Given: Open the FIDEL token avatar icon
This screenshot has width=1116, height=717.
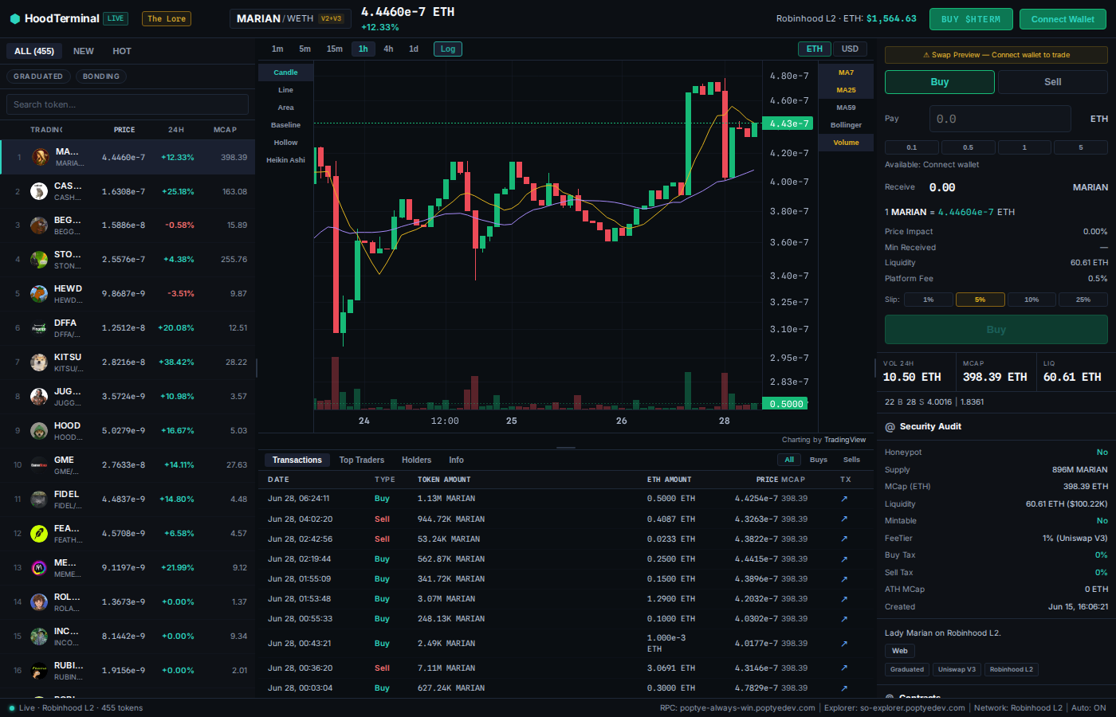Looking at the screenshot, I should (39, 500).
